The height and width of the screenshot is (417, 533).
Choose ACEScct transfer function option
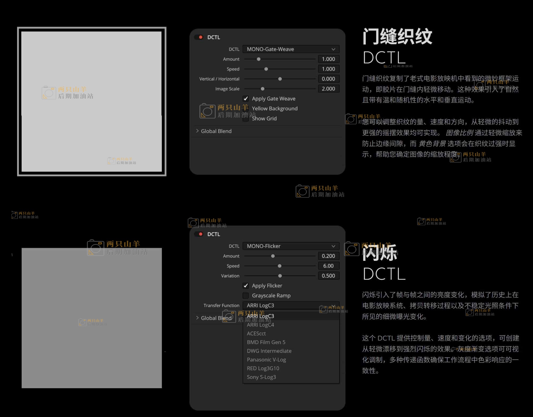(x=256, y=334)
